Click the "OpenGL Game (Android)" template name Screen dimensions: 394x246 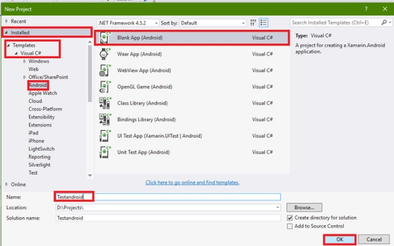[145, 87]
